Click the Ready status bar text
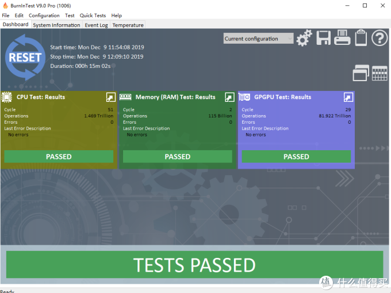The height and width of the screenshot is (293, 391). pyautogui.click(x=7, y=291)
